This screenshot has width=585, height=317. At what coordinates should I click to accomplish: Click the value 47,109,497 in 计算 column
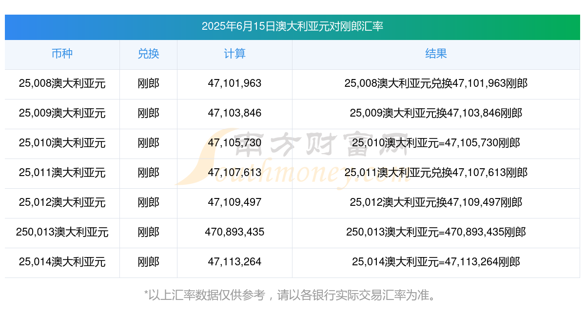[x=234, y=202]
